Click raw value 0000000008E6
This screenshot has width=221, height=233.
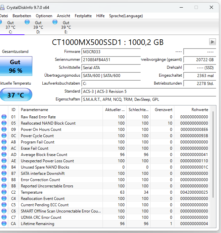point(194,130)
